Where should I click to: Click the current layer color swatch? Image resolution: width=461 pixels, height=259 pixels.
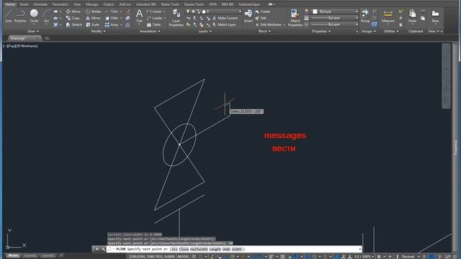click(x=204, y=12)
